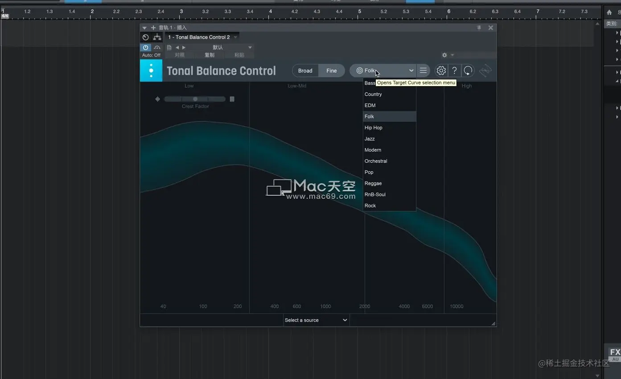
Task: Select Hip Hop target curve
Action: point(389,128)
